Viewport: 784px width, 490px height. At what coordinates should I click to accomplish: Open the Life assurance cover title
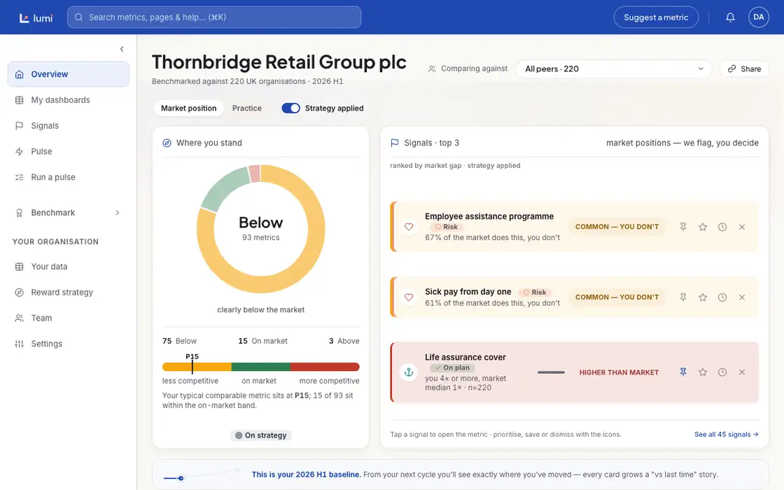click(x=465, y=357)
